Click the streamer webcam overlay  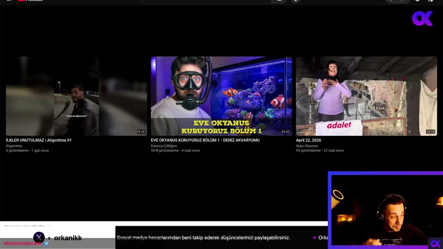[385, 210]
